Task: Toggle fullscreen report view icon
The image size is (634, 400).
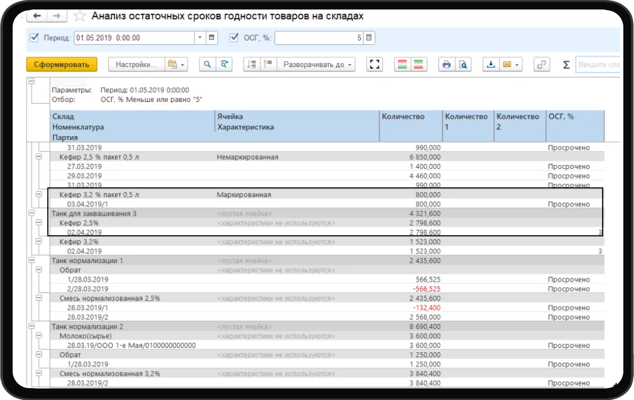Action: coord(374,64)
